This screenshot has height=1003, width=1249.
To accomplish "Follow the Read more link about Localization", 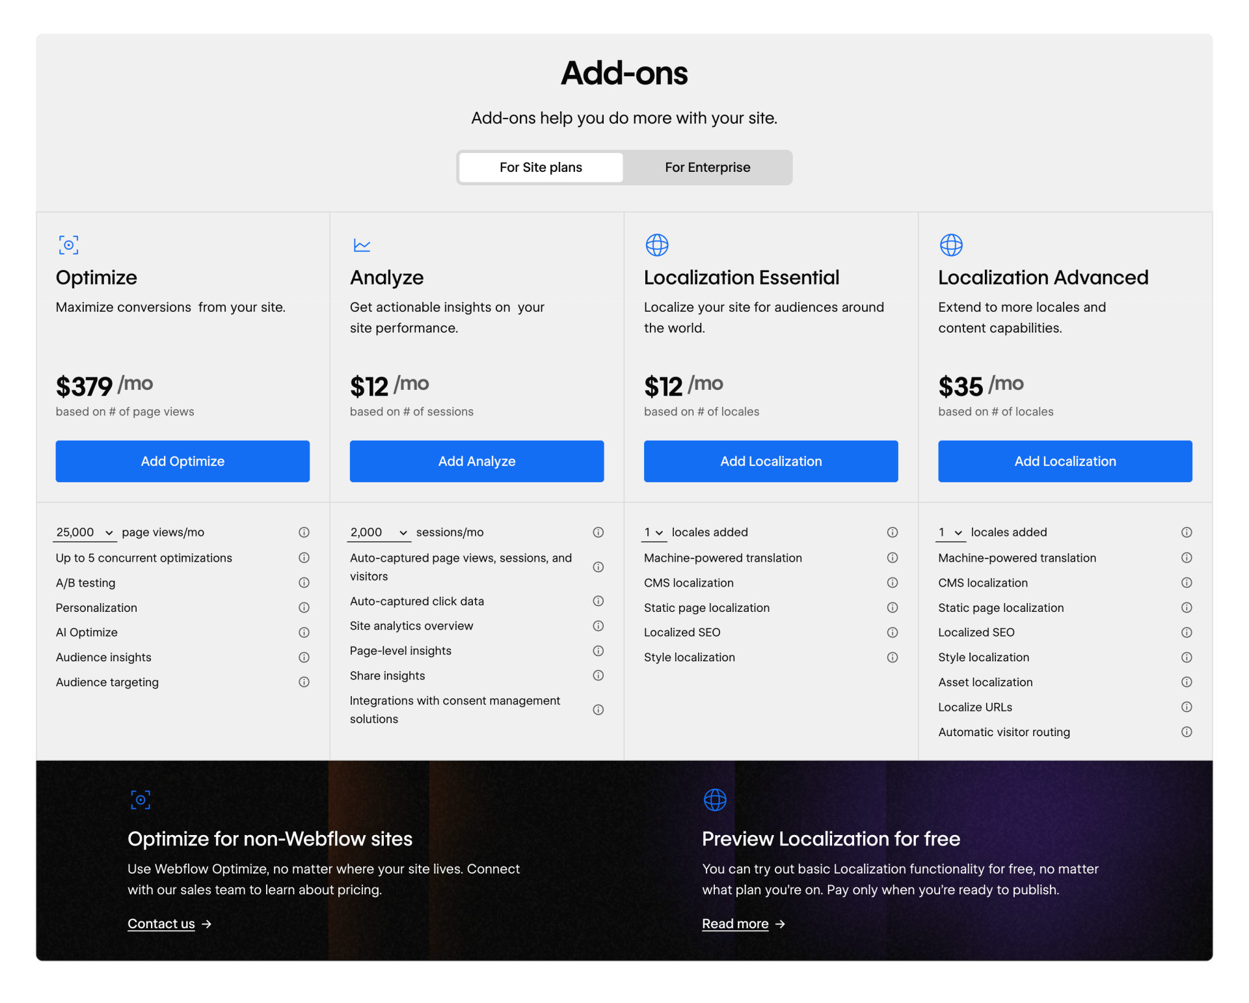I will [x=735, y=924].
